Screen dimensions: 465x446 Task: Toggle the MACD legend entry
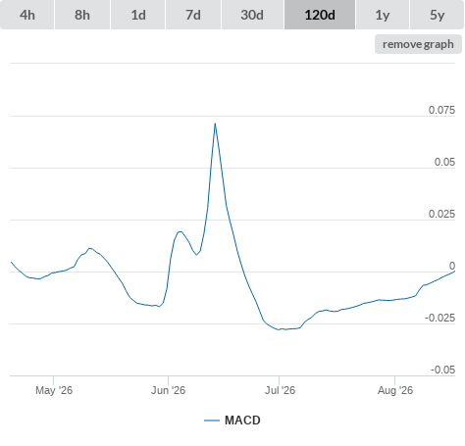tap(232, 421)
